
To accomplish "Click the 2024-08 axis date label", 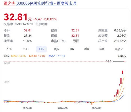I will pyautogui.click(x=63, y=108).
